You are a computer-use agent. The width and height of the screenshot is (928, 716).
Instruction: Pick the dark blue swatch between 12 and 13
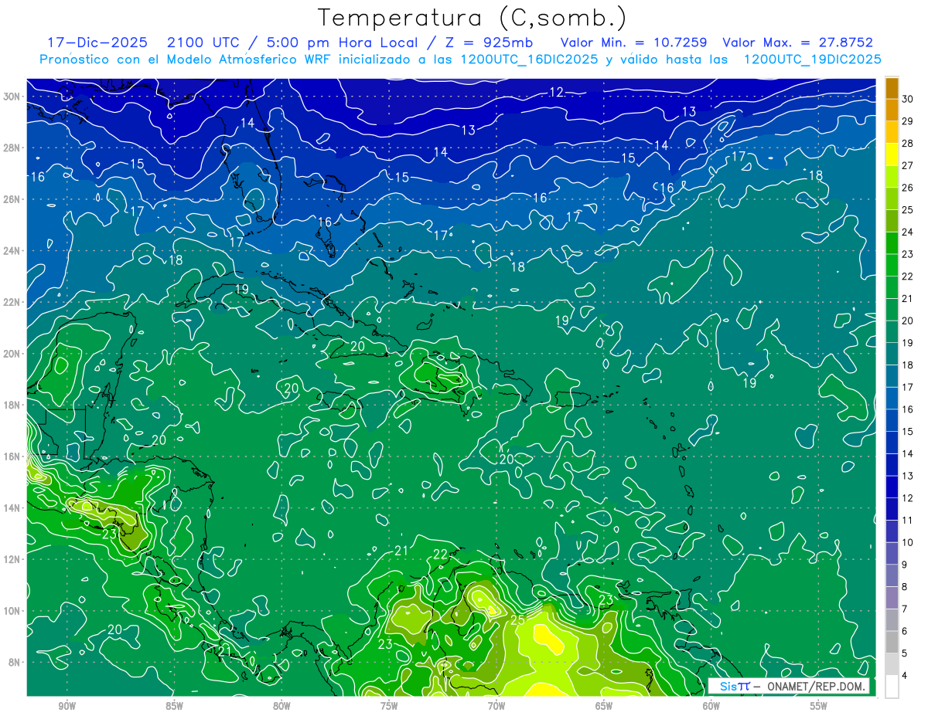coord(892,487)
